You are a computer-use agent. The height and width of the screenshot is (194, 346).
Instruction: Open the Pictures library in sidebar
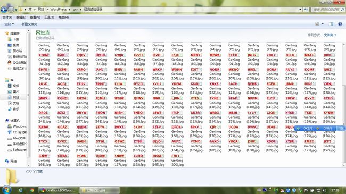coord(14,91)
